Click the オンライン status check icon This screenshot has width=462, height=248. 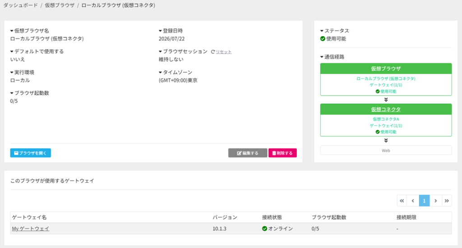[x=264, y=229]
